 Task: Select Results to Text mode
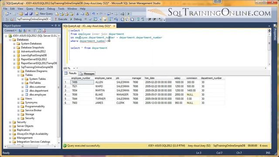click(x=122, y=19)
